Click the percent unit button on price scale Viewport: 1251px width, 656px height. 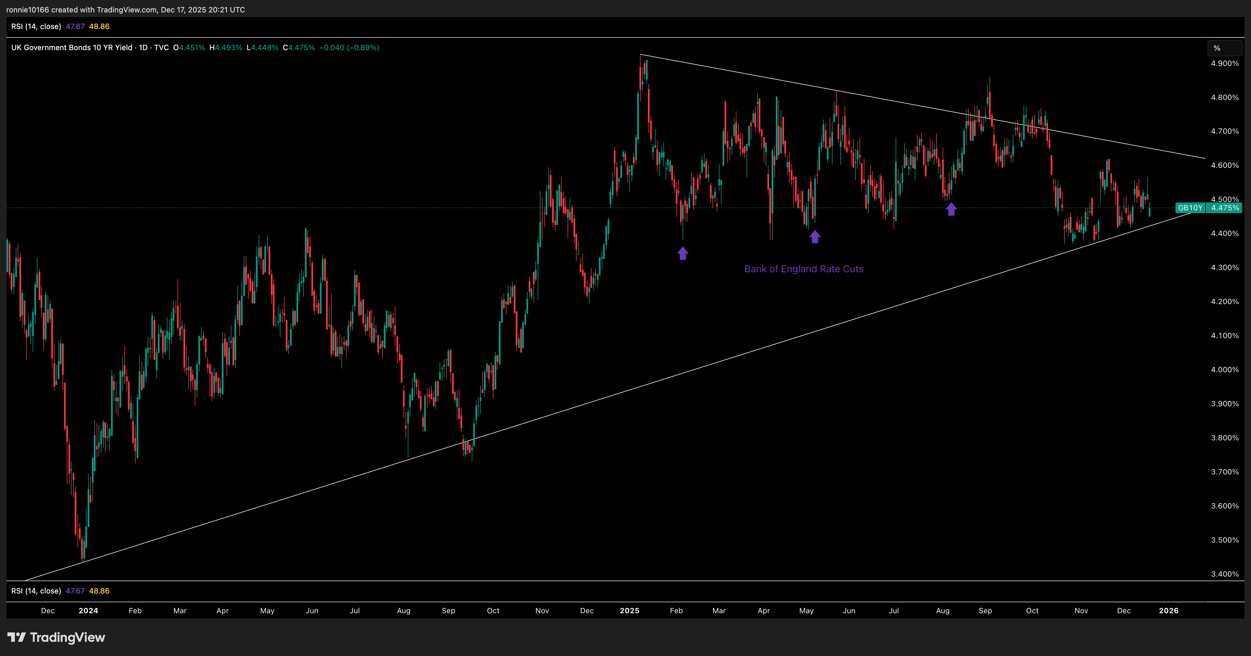[1224, 48]
